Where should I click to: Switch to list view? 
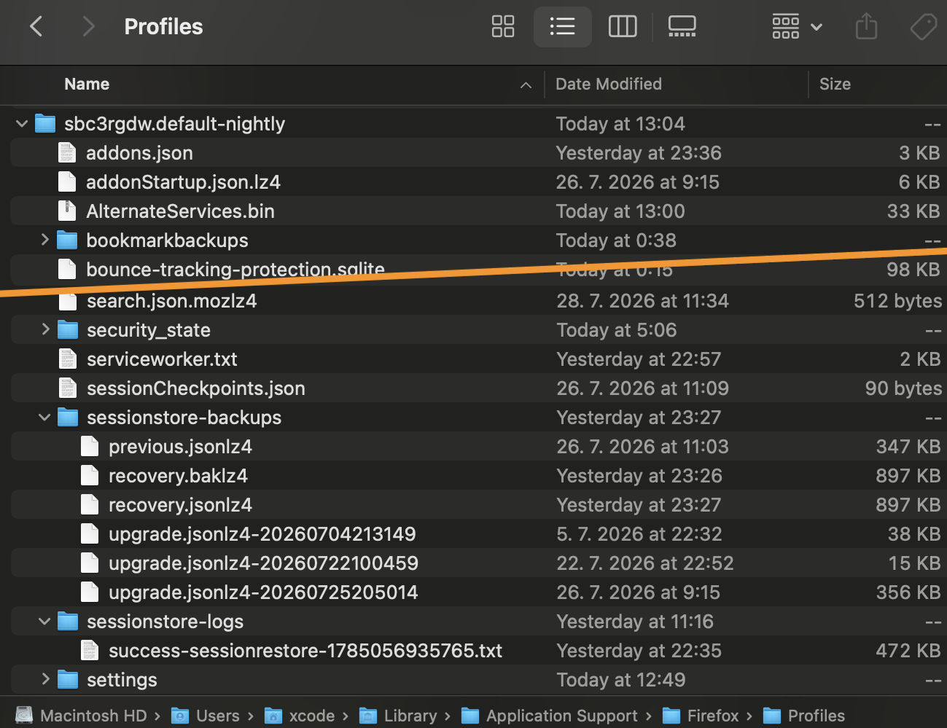pos(562,27)
